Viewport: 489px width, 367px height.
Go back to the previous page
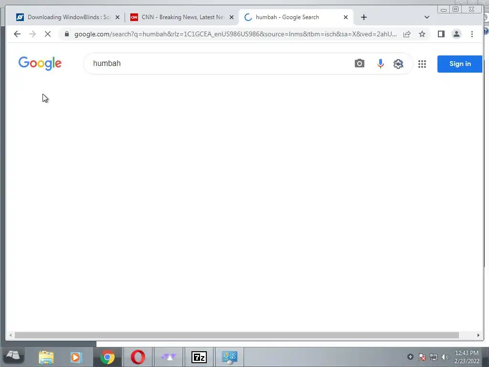point(17,34)
